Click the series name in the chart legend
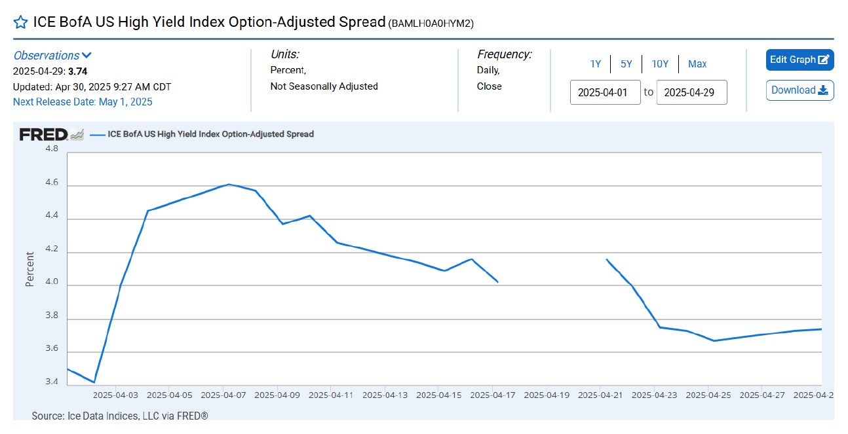 [211, 134]
